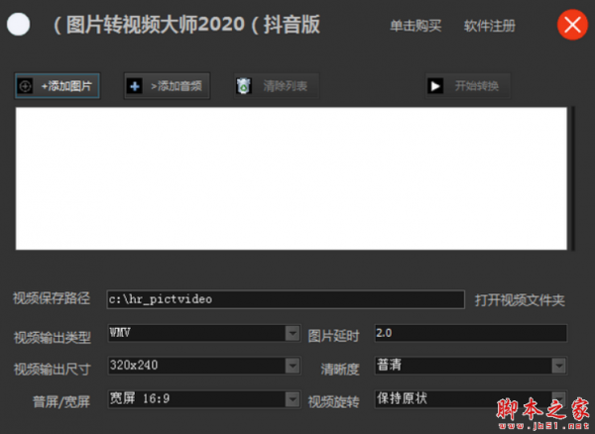Click the 宽屏 16:9 value text

point(140,398)
